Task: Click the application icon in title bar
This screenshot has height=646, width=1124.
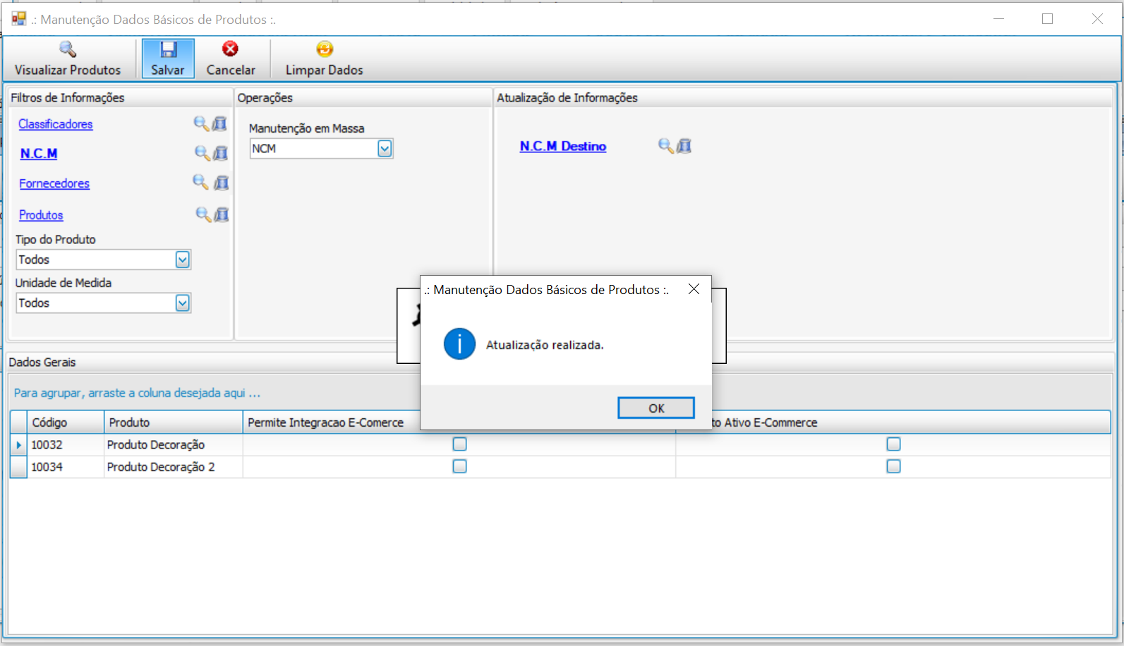Action: [x=19, y=19]
